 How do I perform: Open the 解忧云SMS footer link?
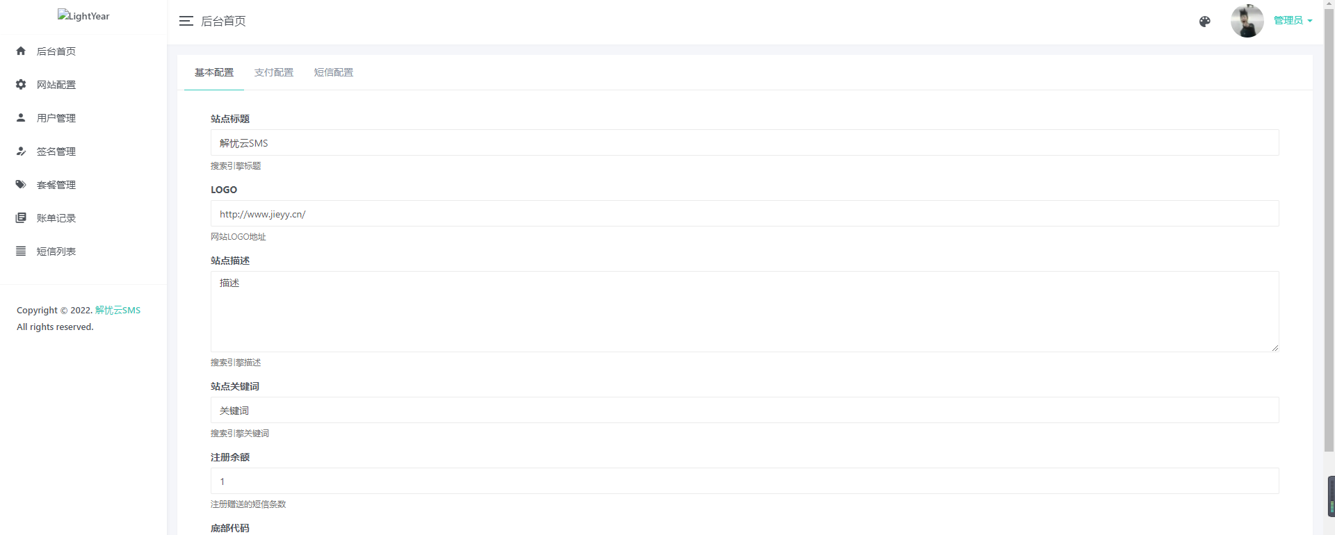tap(118, 310)
